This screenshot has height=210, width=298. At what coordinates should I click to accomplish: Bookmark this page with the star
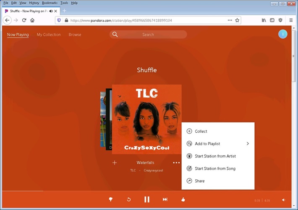click(x=237, y=20)
